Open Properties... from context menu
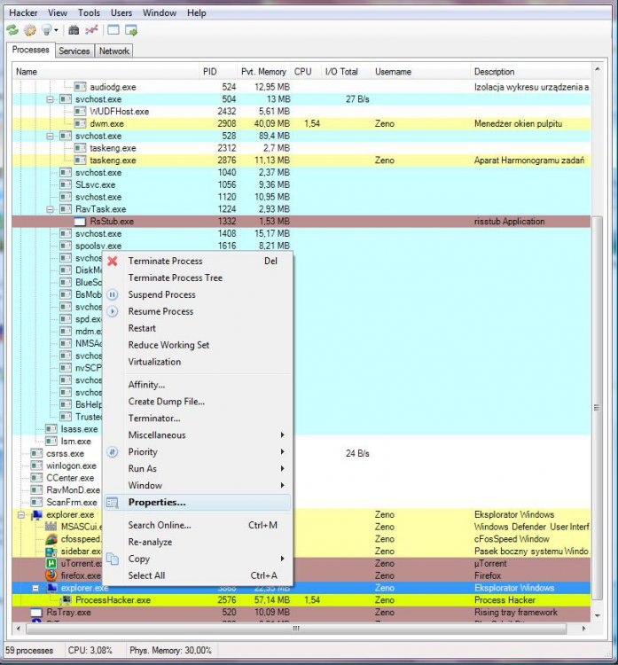This screenshot has height=665, width=618. click(198, 503)
